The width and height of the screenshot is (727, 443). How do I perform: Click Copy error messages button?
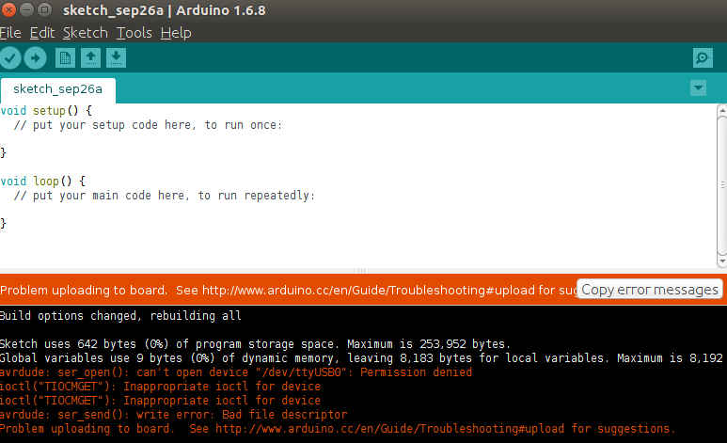coord(650,290)
